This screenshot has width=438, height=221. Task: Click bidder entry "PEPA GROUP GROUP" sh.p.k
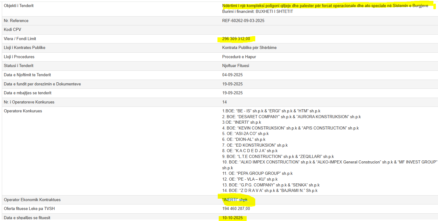[257, 174]
